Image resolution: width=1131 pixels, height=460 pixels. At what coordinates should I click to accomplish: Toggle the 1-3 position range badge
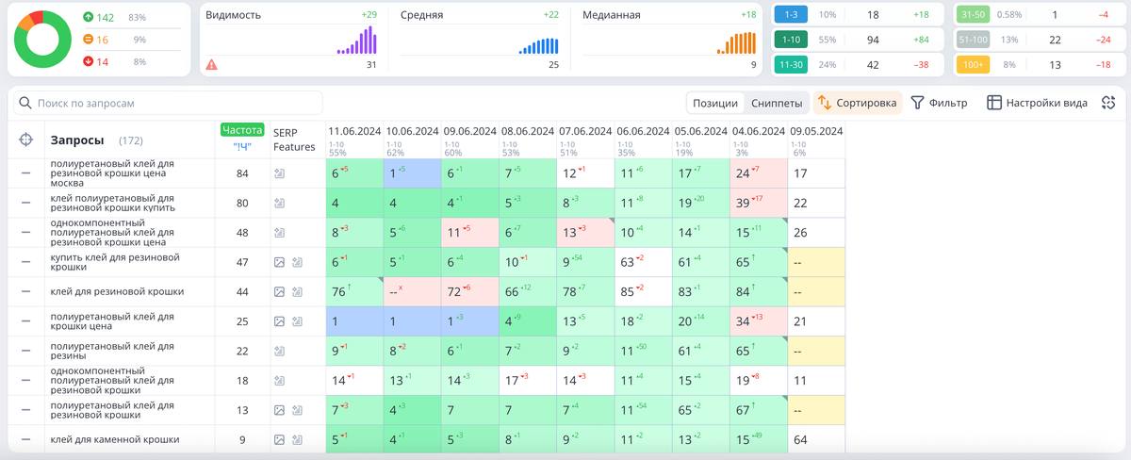pos(790,14)
